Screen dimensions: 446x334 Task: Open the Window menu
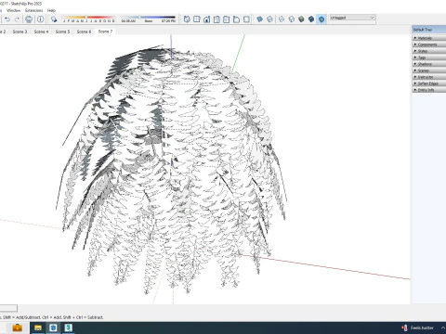point(13,10)
